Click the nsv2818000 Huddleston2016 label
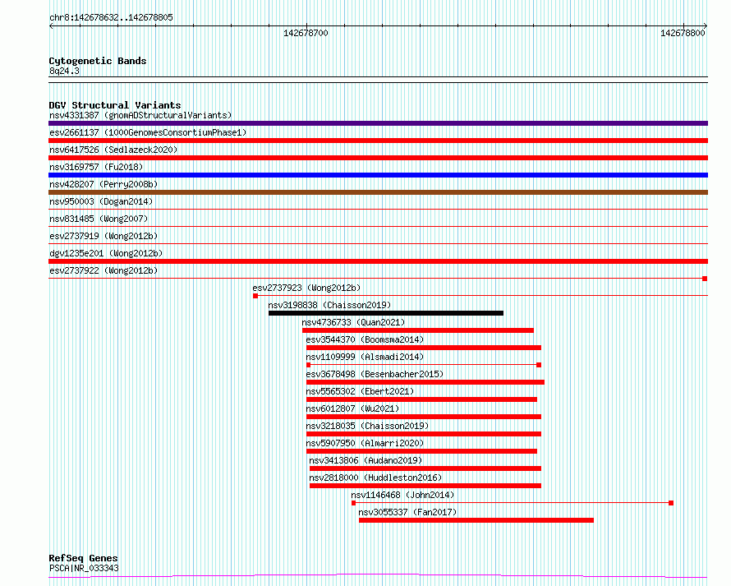 [x=375, y=478]
